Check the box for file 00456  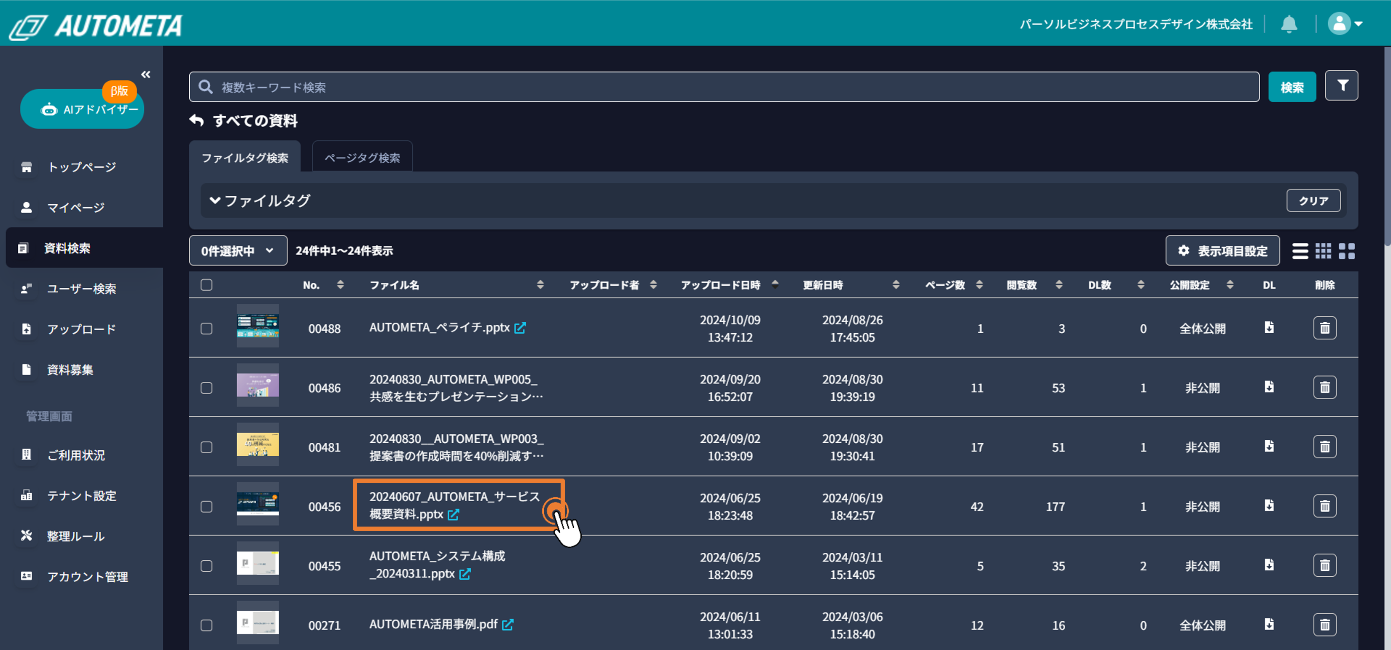pyautogui.click(x=206, y=506)
